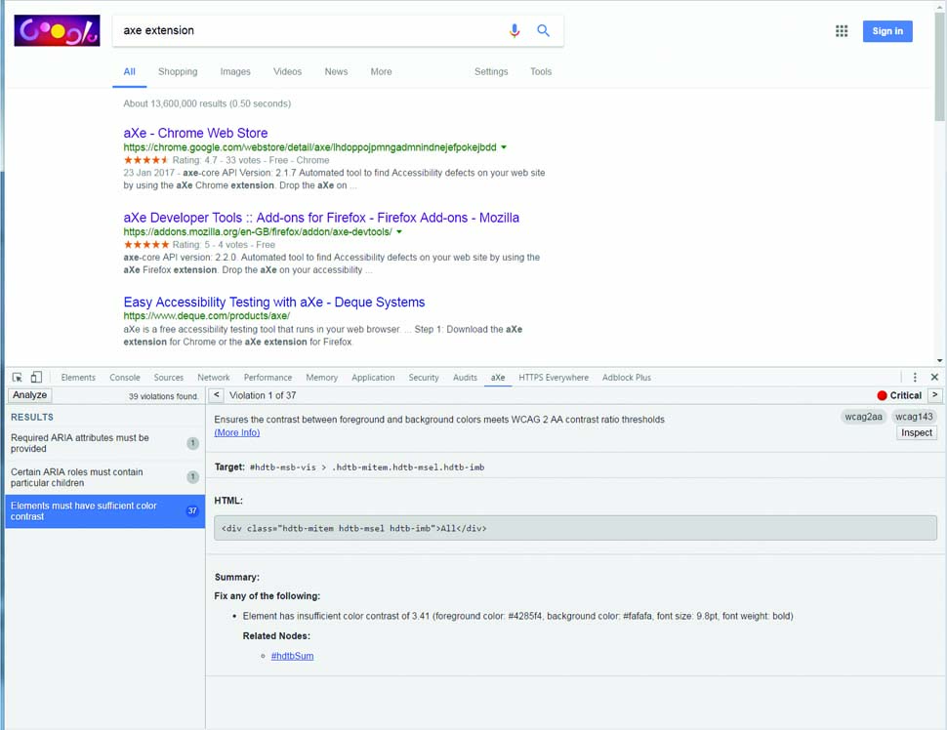Toggle the device toolbar icon
Image resolution: width=947 pixels, height=730 pixels.
pyautogui.click(x=36, y=378)
